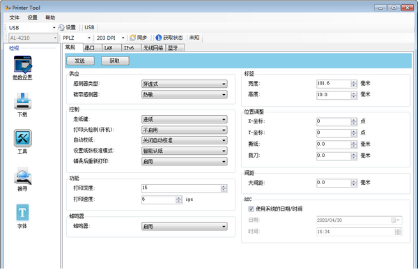The height and width of the screenshot is (279, 418).
Task: Click the 设置 gear icon in toolbar
Action: coord(61,27)
